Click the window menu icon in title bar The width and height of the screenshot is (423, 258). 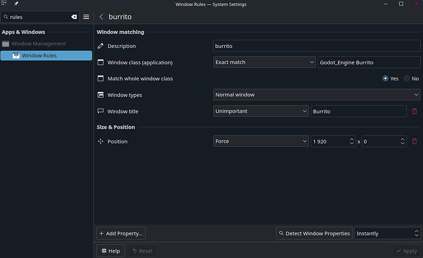point(5,4)
